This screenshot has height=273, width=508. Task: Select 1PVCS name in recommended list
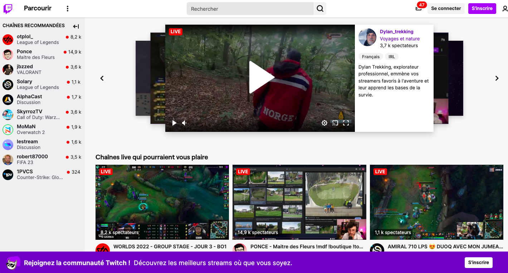click(x=25, y=172)
